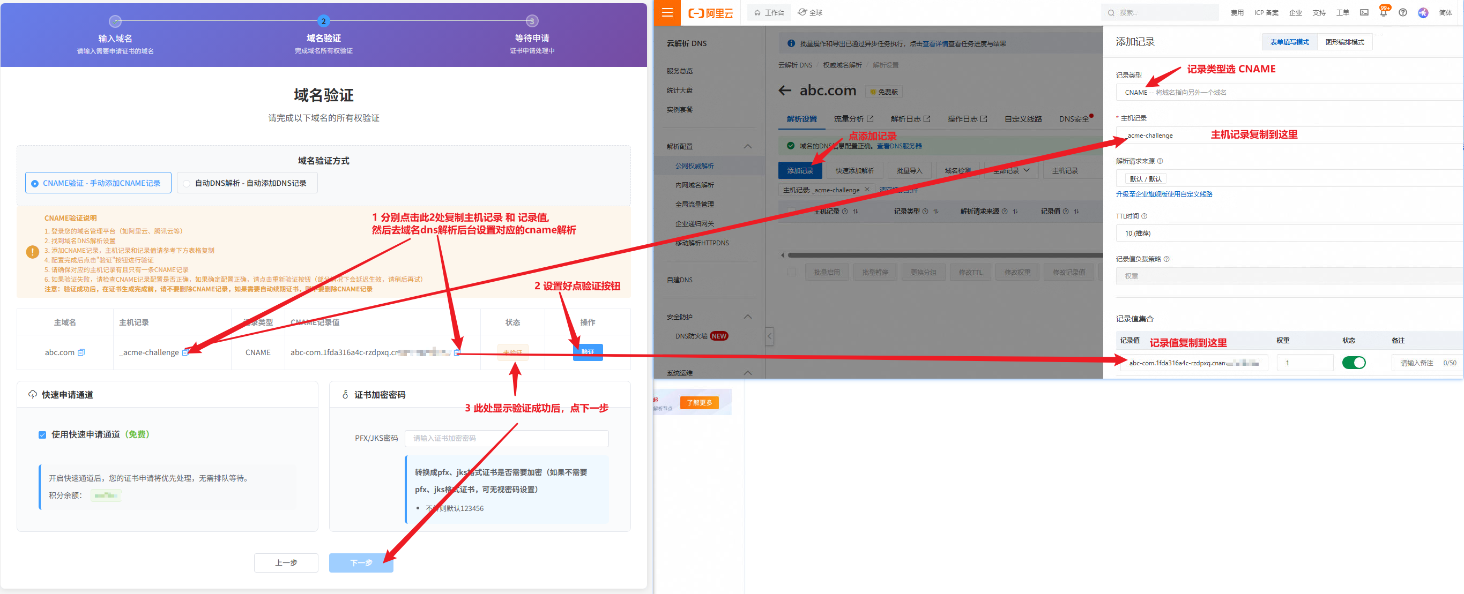Open the help question mark icon

(1403, 12)
